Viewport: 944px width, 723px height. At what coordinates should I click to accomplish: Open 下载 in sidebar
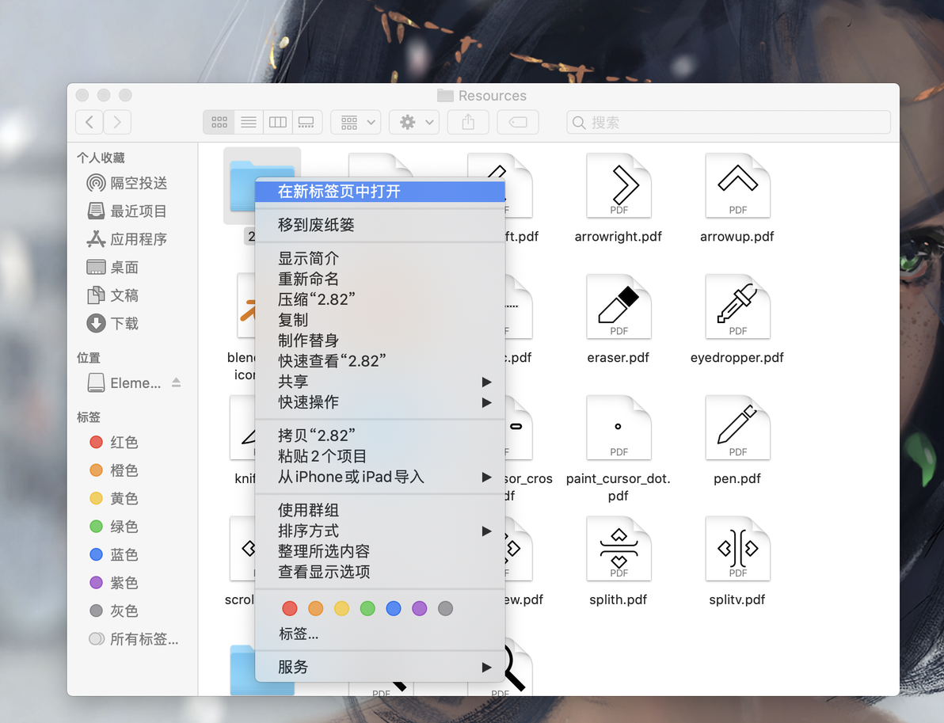[113, 323]
